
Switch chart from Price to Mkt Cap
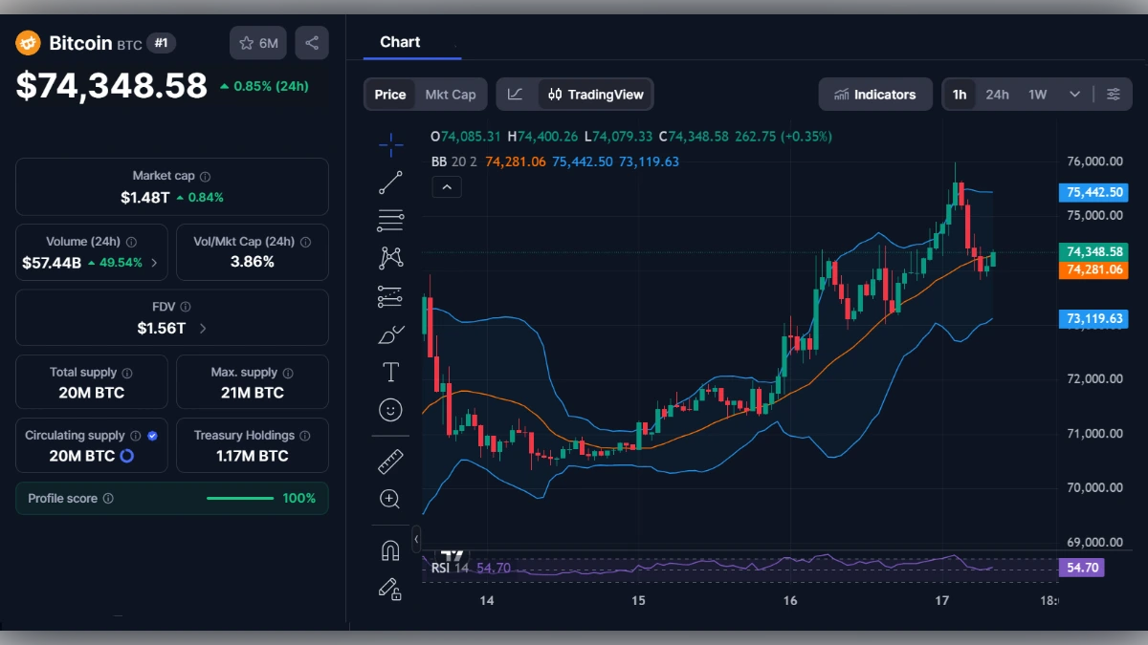point(451,94)
